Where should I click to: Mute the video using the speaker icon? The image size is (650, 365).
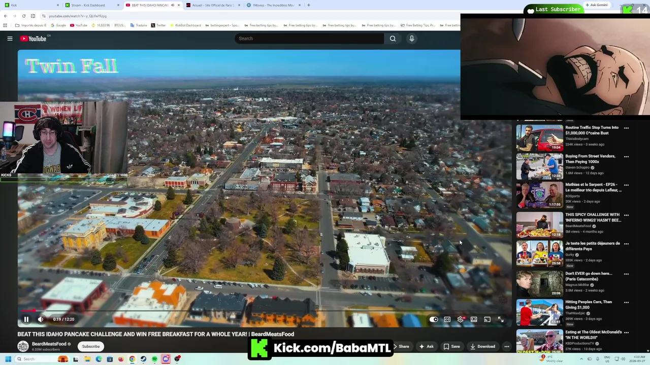pos(41,319)
